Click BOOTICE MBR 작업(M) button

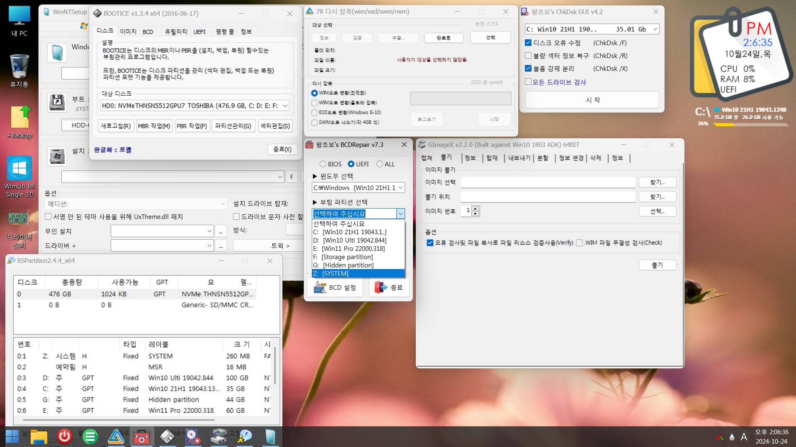(x=154, y=126)
